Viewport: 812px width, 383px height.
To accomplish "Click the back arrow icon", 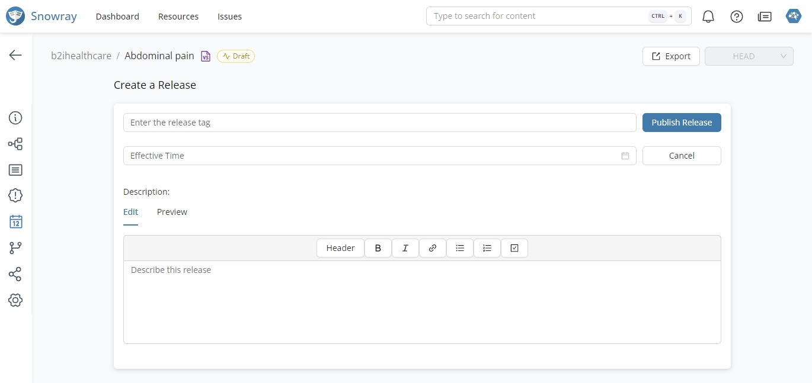I will (x=15, y=55).
